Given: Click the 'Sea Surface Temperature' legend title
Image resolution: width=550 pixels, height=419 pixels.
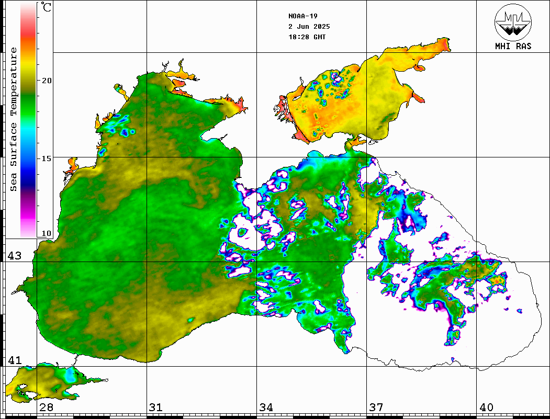Looking at the screenshot, I should point(13,119).
